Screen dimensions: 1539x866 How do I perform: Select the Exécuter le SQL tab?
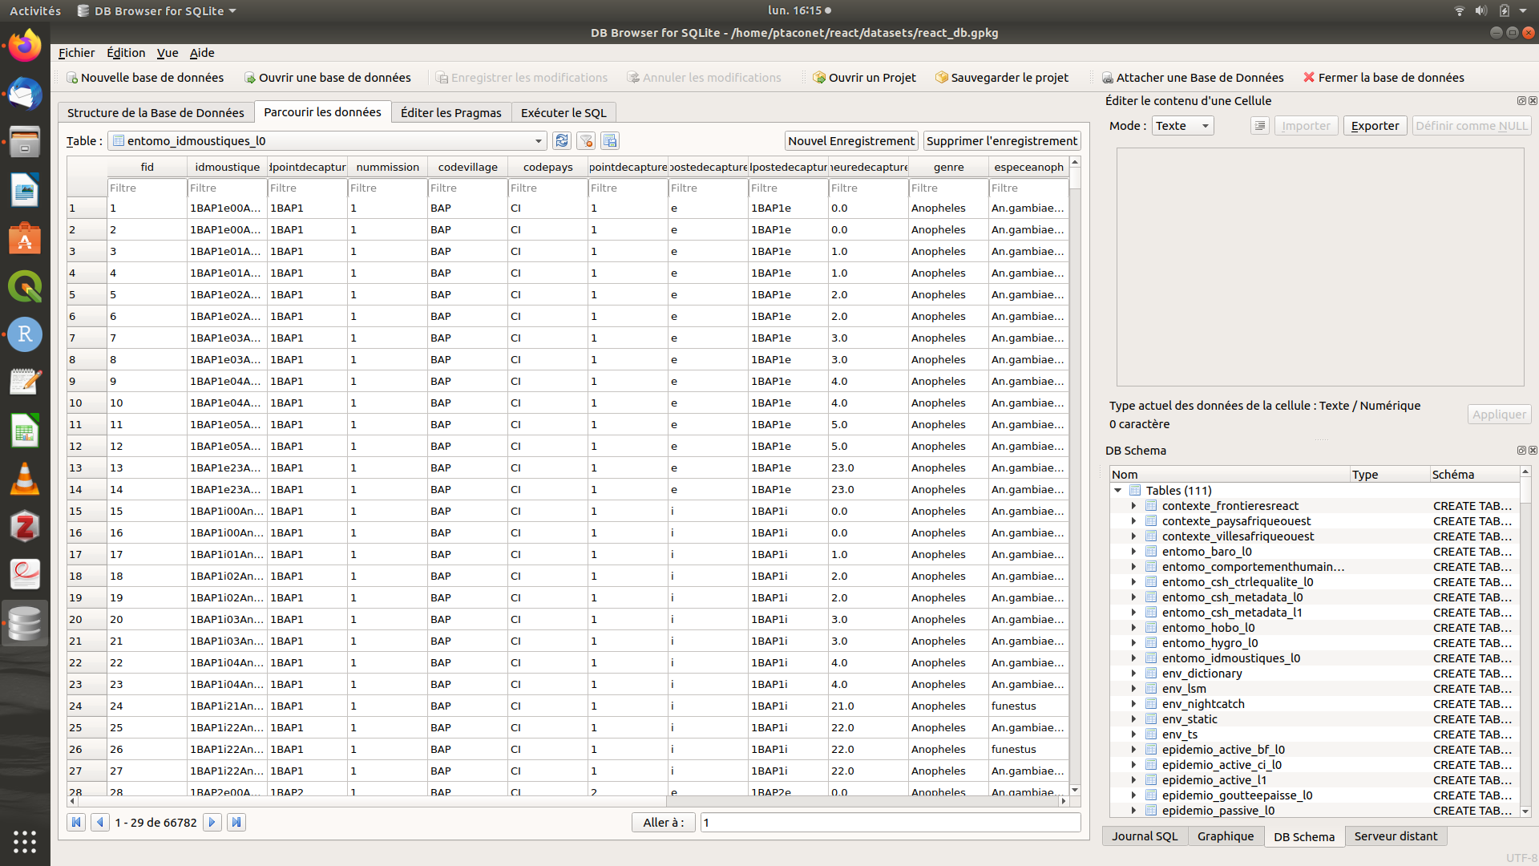(563, 112)
